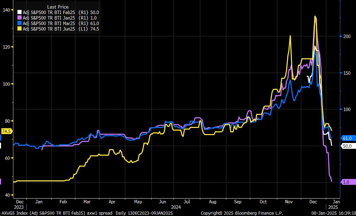Select the 'Last Price' legend header

[x=58, y=7]
